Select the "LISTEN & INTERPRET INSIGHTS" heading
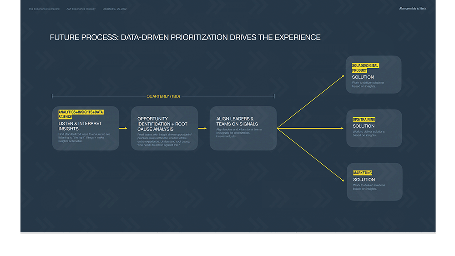 80,126
